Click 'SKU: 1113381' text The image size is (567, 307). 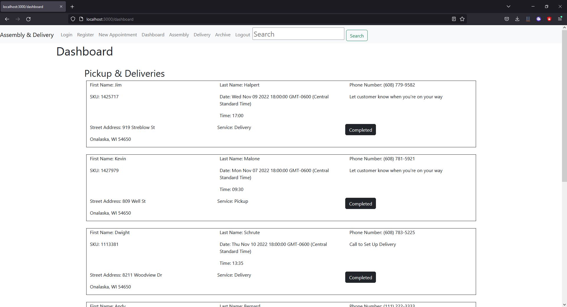tap(104, 244)
